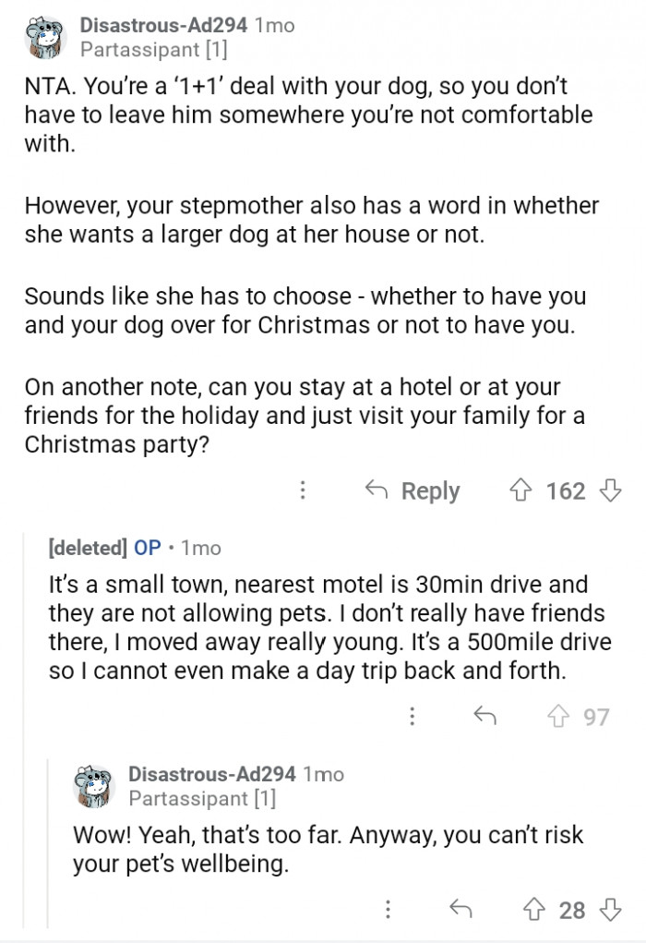Open Disastrous-Ad294's profile from the username
The height and width of the screenshot is (943, 646).
[162, 25]
